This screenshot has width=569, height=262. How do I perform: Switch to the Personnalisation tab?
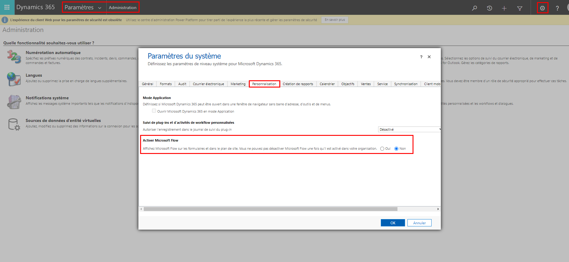(264, 84)
